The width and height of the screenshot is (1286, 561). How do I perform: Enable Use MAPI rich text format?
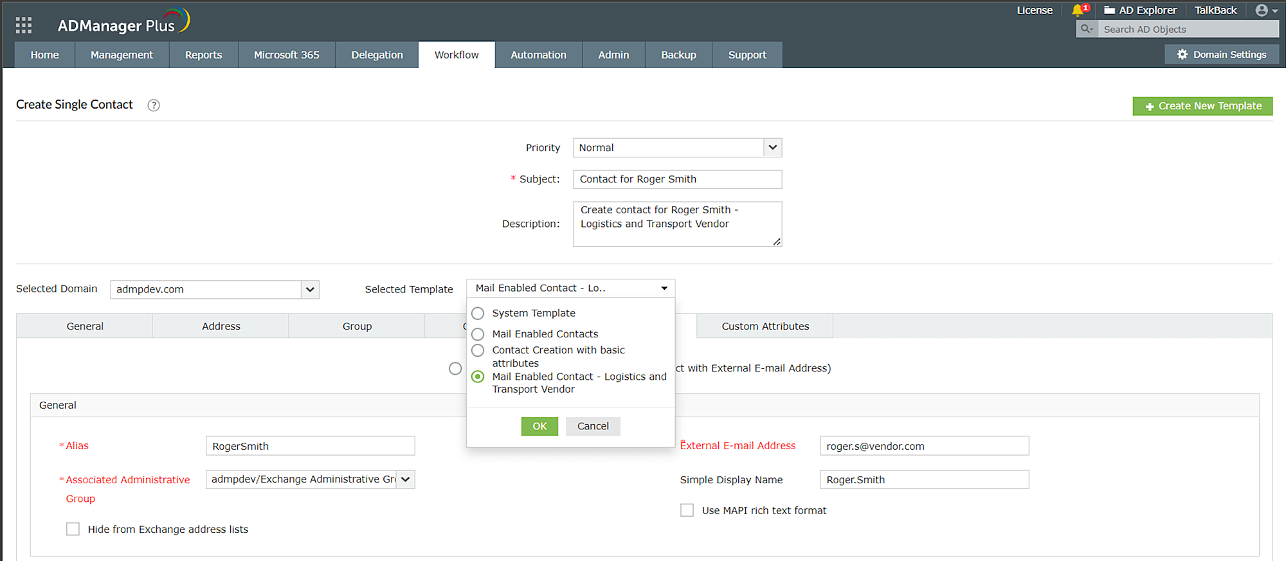click(x=687, y=510)
